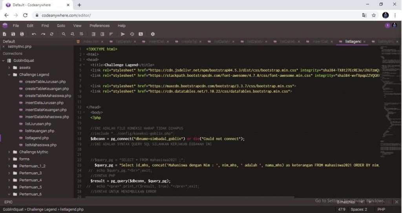Click the New File toolbar icon
The image size is (402, 213).
coord(5,34)
